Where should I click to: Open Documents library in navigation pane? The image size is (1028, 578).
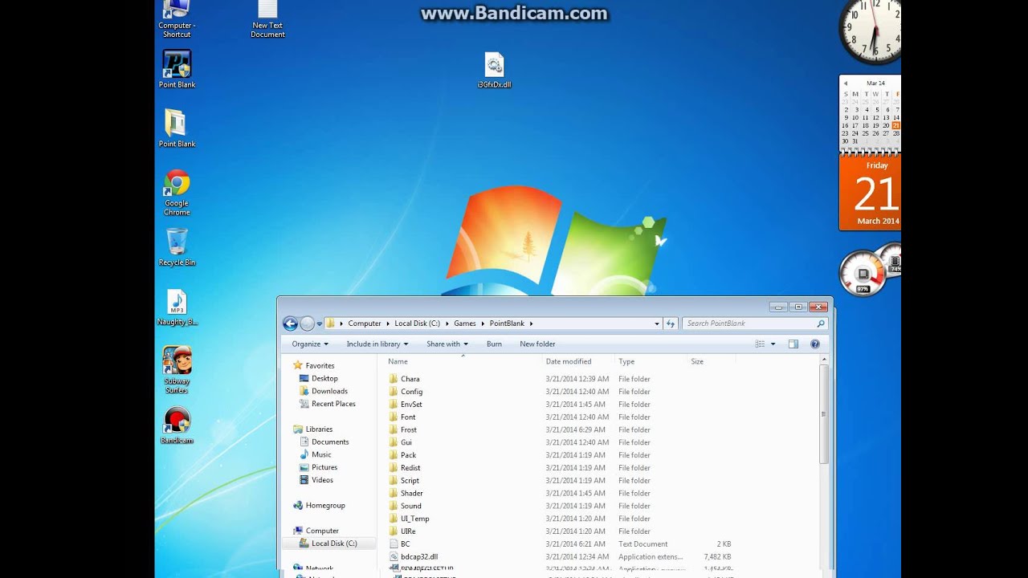click(330, 442)
